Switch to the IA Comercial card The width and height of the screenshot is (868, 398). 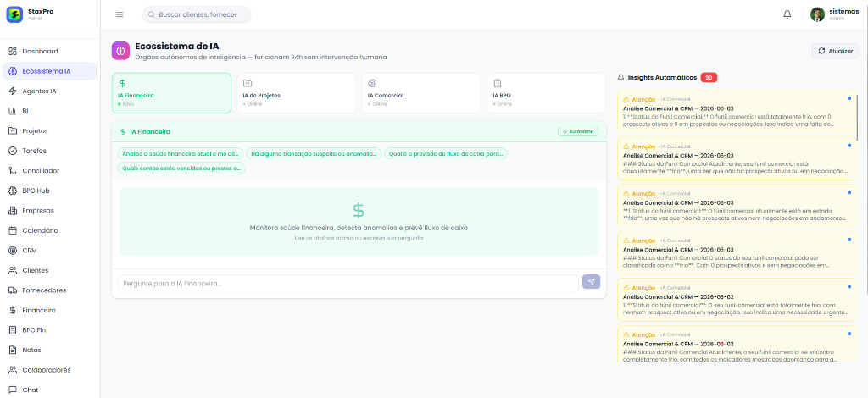tap(421, 93)
